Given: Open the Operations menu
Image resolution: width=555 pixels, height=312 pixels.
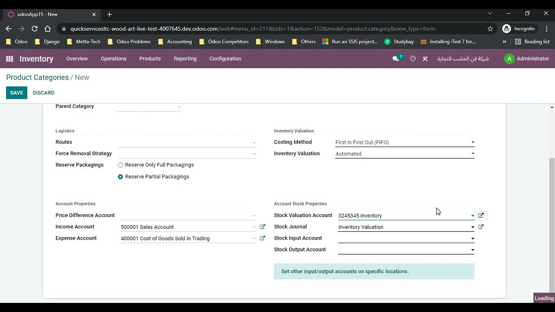Looking at the screenshot, I should point(114,58).
